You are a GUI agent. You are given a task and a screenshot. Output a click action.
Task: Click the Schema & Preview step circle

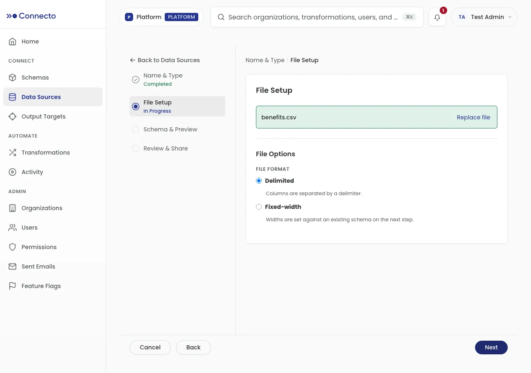click(x=136, y=129)
